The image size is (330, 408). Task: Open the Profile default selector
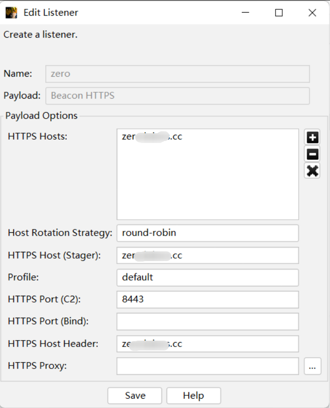pos(207,277)
